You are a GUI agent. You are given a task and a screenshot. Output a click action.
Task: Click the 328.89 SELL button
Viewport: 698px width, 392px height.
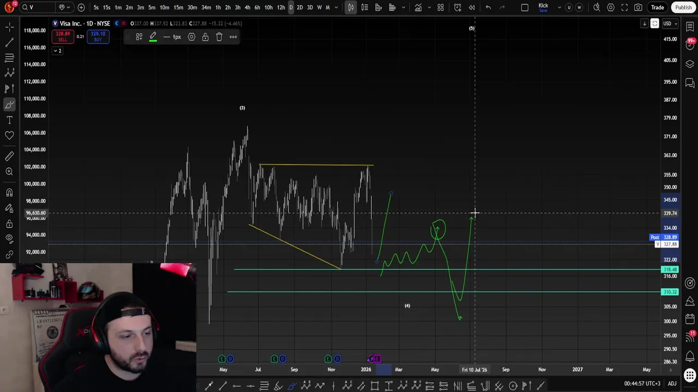[63, 36]
